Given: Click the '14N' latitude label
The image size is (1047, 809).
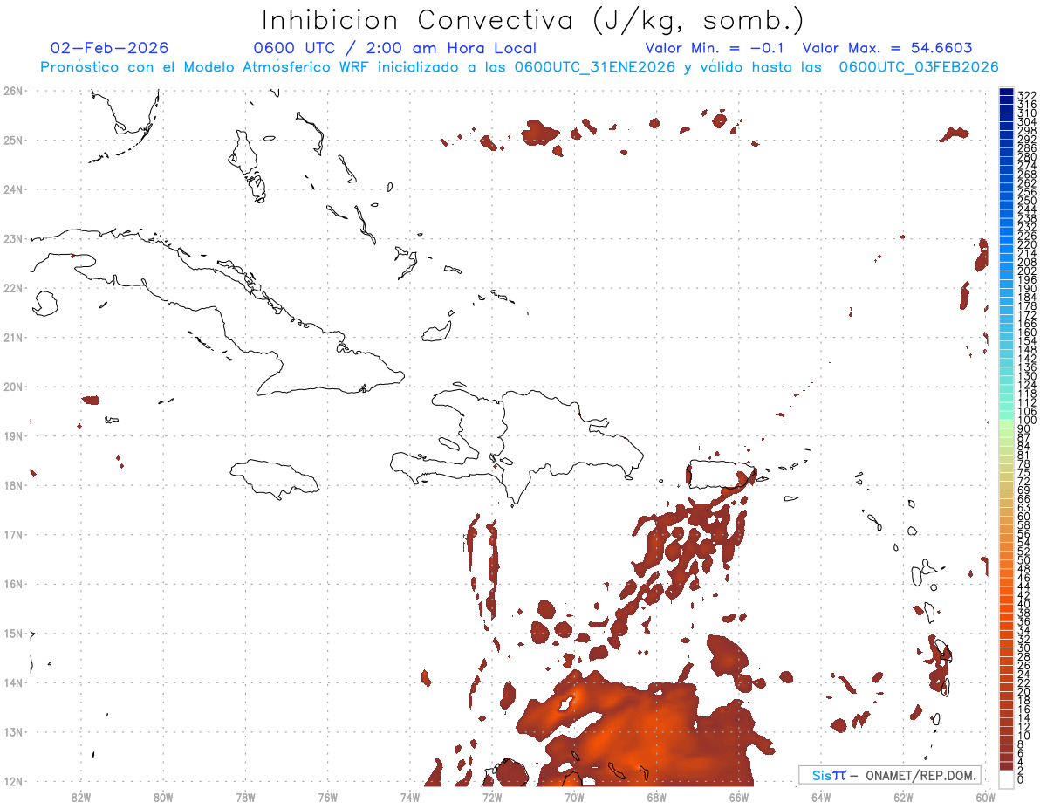Looking at the screenshot, I should (13, 682).
